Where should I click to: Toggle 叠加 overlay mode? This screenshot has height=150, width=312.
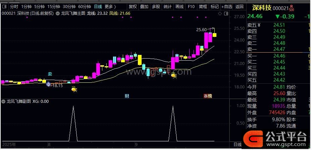click(x=144, y=6)
